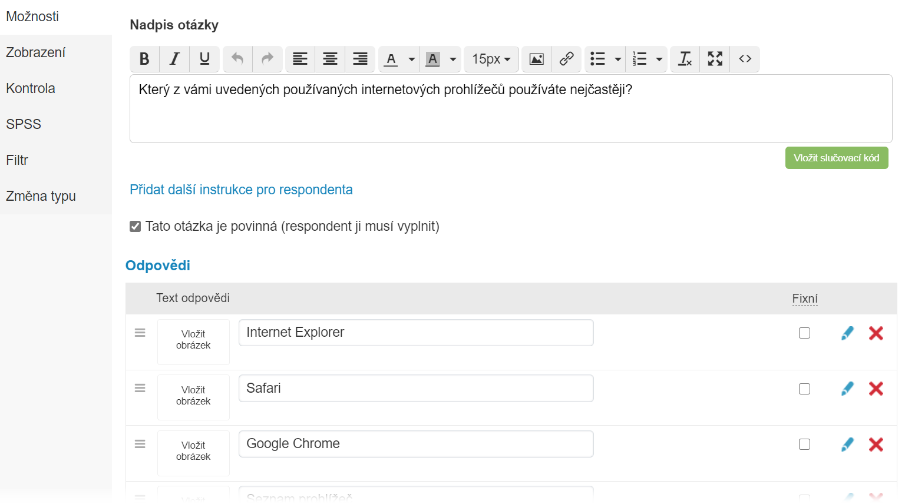
Task: Grab the drag handle for Internet Explorer row
Action: click(140, 333)
